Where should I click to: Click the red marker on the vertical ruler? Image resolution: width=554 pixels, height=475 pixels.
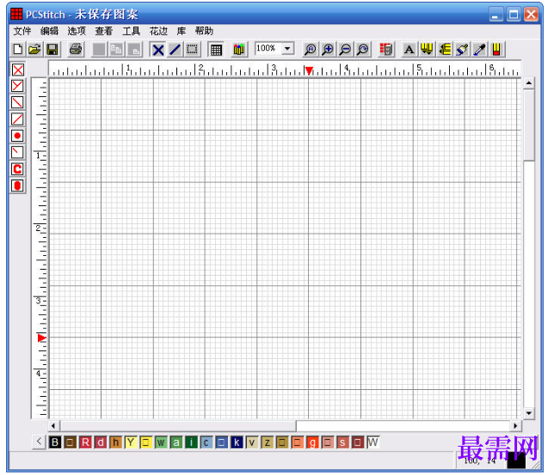point(41,338)
